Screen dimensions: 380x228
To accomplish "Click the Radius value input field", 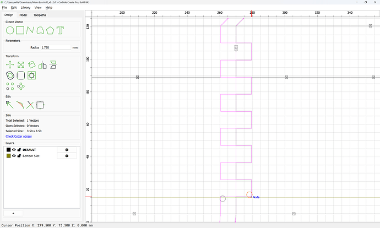I will coord(56,47).
